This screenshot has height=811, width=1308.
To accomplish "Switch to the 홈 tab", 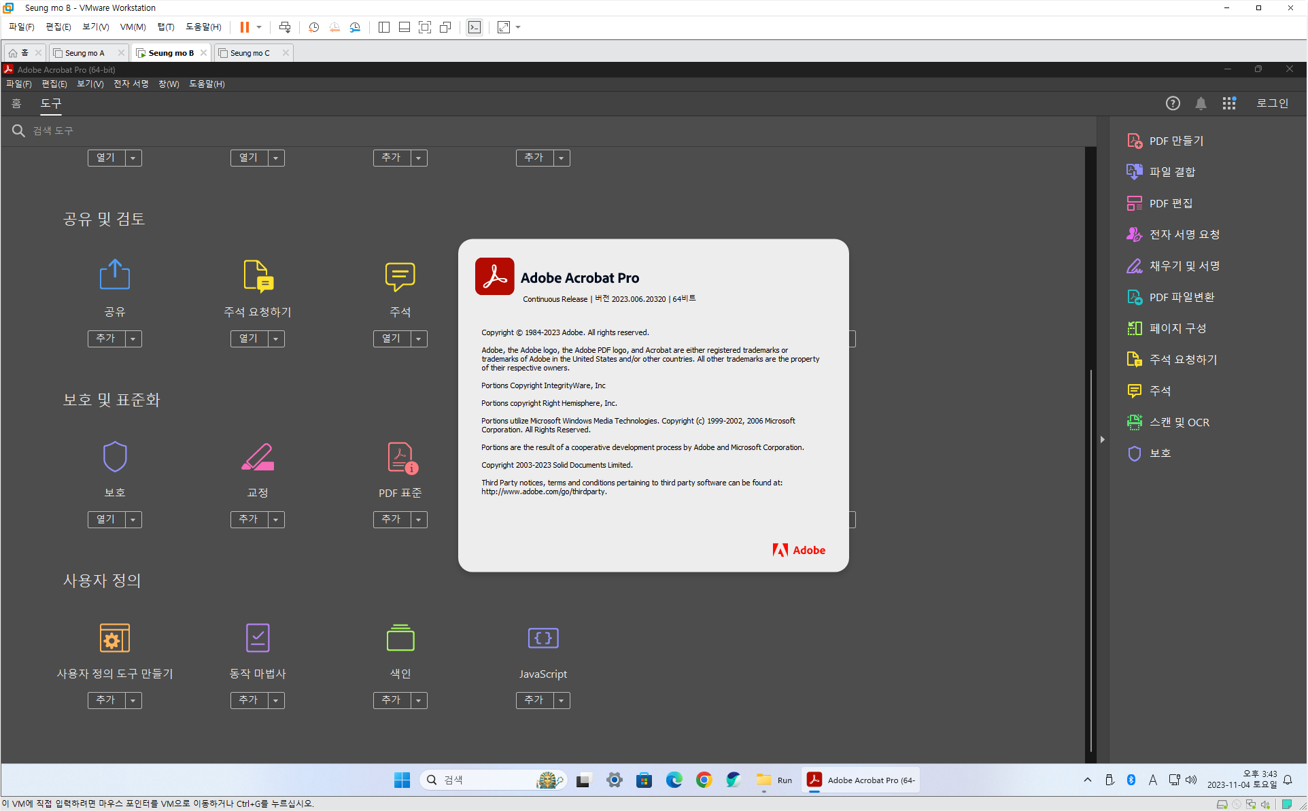I will pyautogui.click(x=16, y=103).
